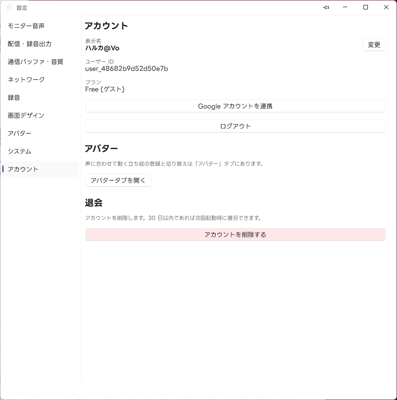Screen dimensions: 397x400
Task: Switch to 配信・録音出力 tab
Action: coord(41,43)
